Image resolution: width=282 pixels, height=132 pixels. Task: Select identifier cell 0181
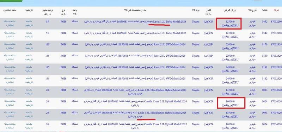(x=265, y=67)
